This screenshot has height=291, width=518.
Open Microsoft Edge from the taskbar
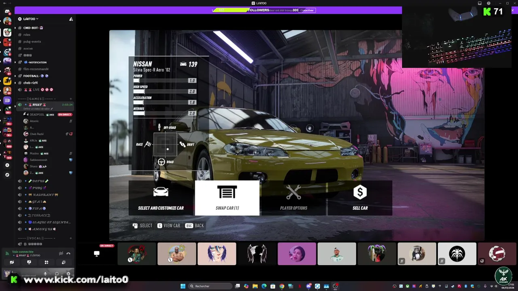tap(264, 286)
